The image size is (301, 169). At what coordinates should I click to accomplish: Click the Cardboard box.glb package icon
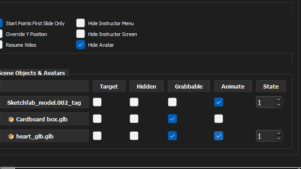tap(11, 119)
